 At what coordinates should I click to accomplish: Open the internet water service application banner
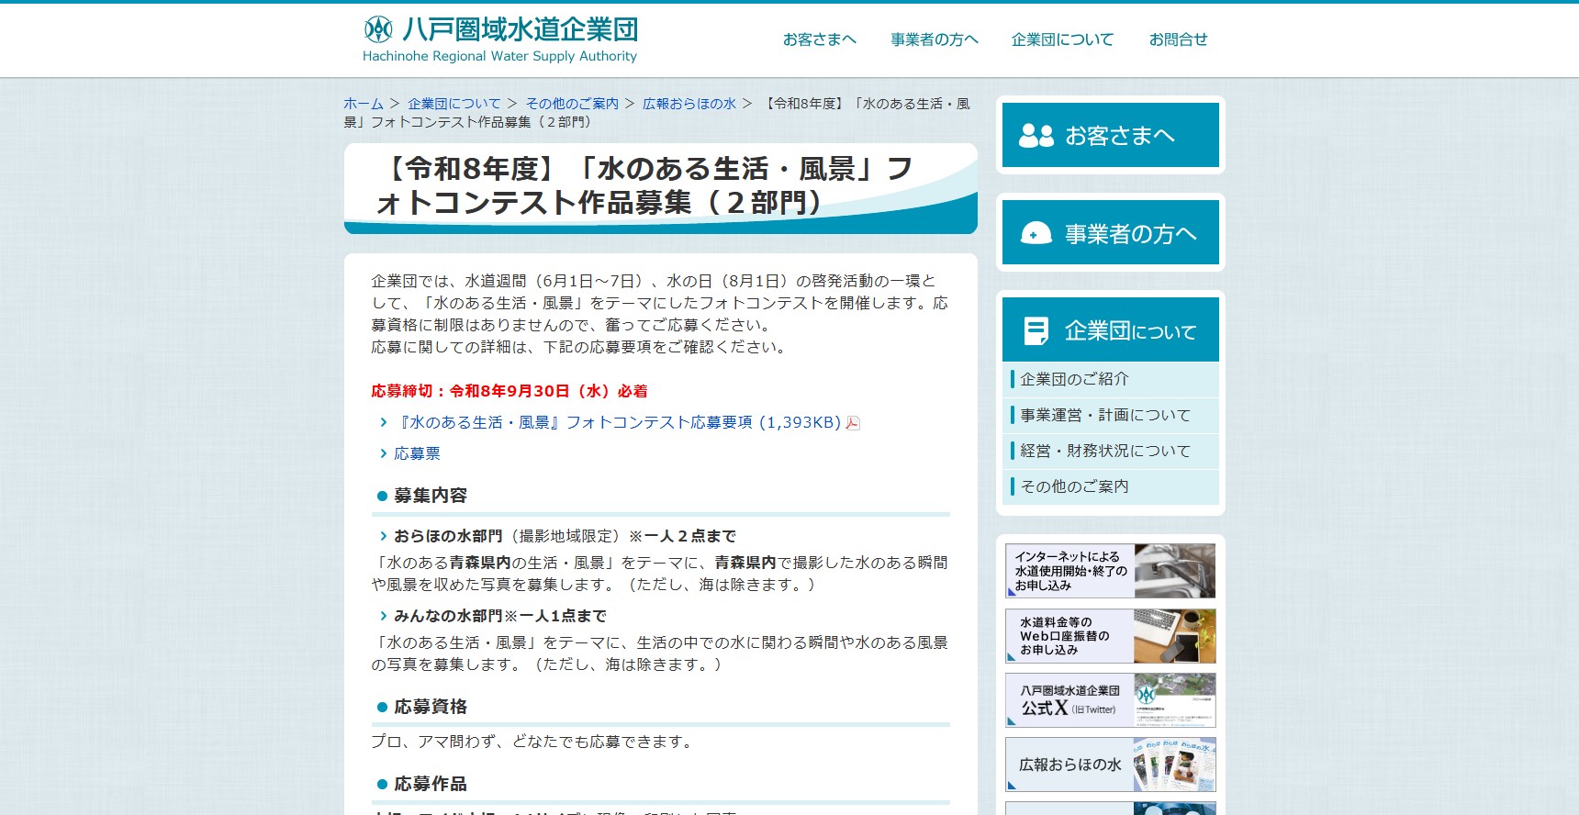(1110, 571)
